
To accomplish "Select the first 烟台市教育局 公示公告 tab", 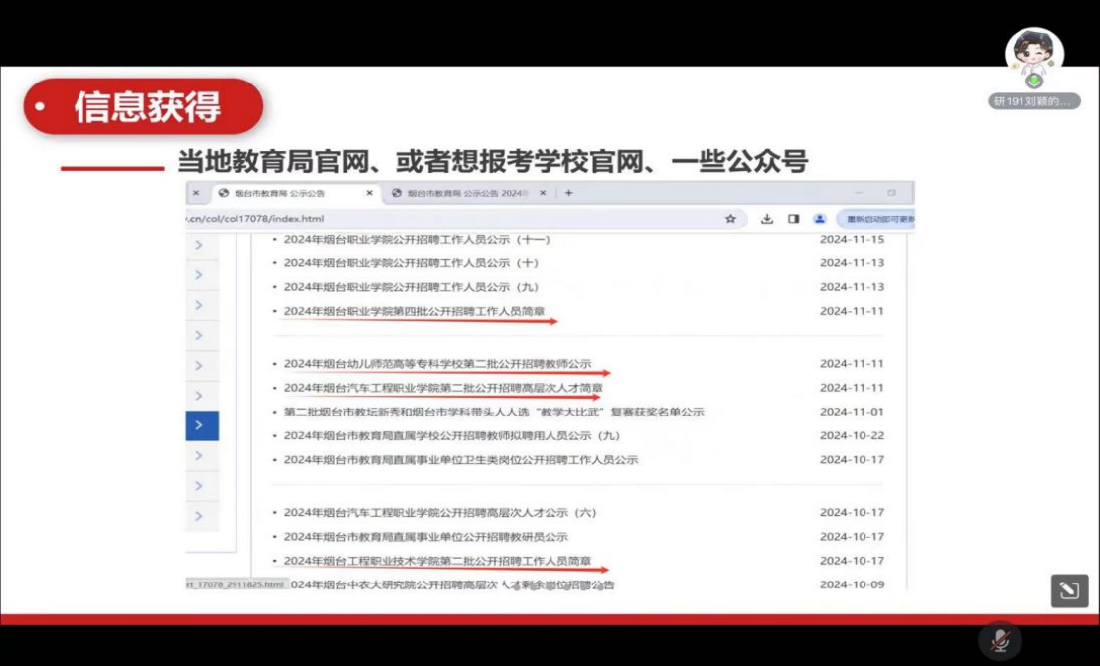I will 283,193.
